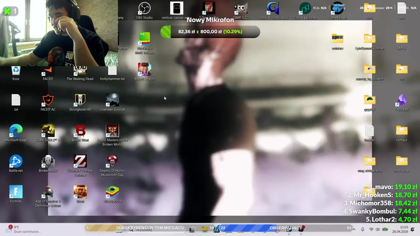Image resolution: width=420 pixels, height=236 pixels.
Task: Launch the Fortnite desktop shortcut
Action: 16,194
